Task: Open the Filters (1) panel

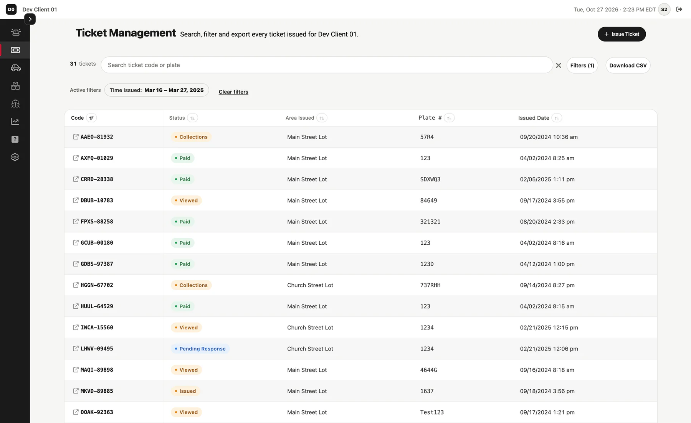Action: 582,66
